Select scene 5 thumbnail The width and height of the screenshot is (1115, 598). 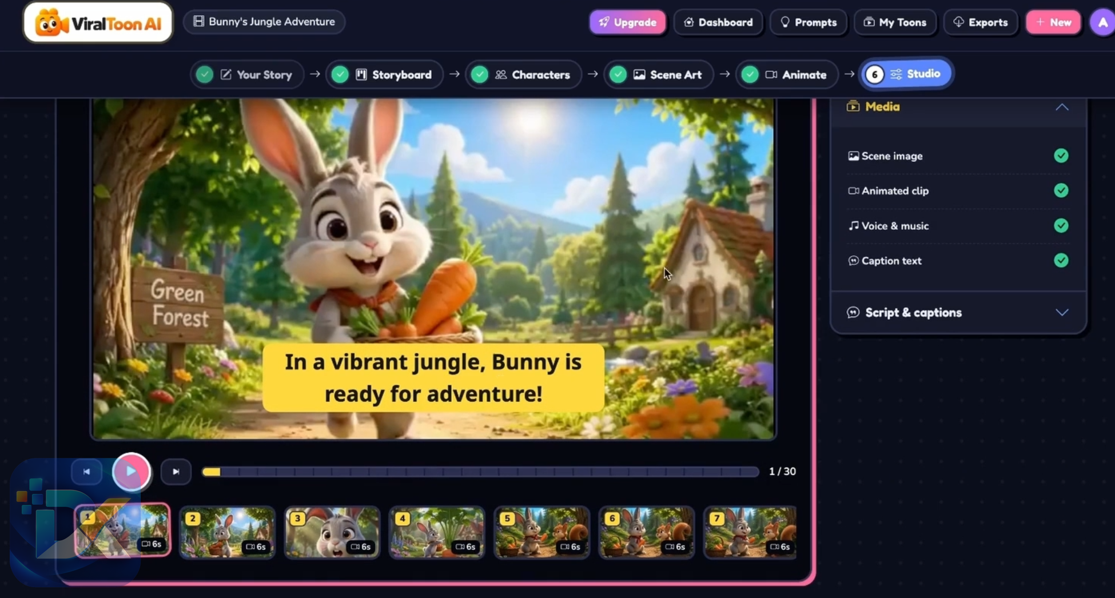tap(542, 532)
